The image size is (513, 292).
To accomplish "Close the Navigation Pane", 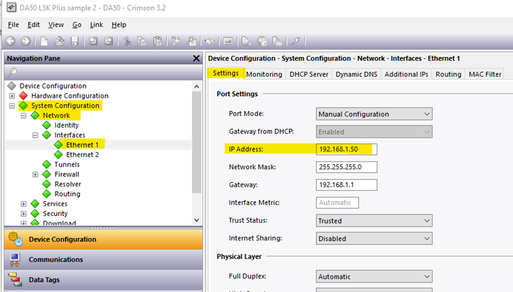I will point(197,58).
